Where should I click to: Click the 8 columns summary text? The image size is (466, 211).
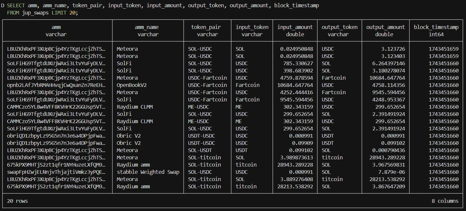(x=445, y=201)
